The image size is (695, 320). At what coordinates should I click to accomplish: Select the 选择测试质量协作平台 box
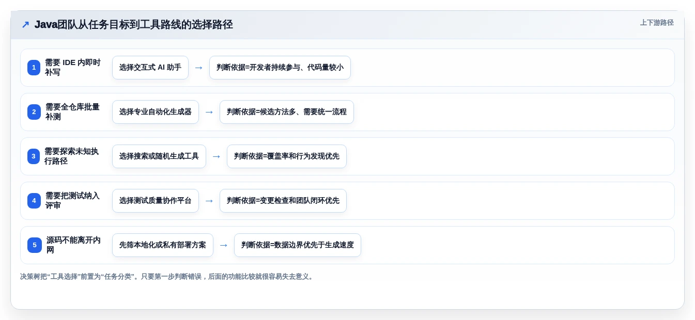pos(156,201)
